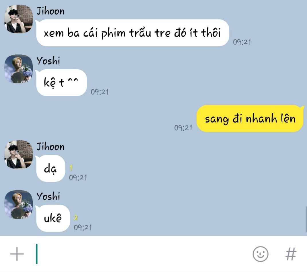Viewport: 307px width, 272px height.
Task: Select the 'dạ' message bubble
Action: 50,169
